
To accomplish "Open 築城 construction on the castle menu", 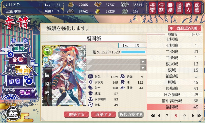I will click(25, 93).
